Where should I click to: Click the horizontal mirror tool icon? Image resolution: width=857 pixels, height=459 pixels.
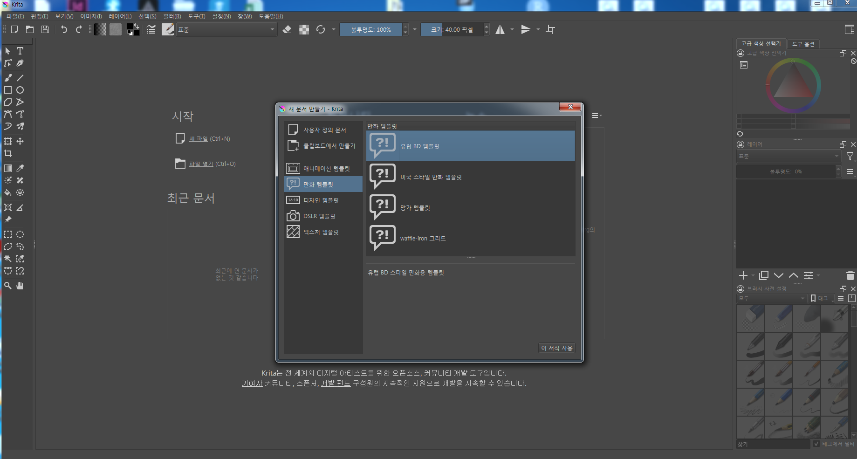click(500, 29)
